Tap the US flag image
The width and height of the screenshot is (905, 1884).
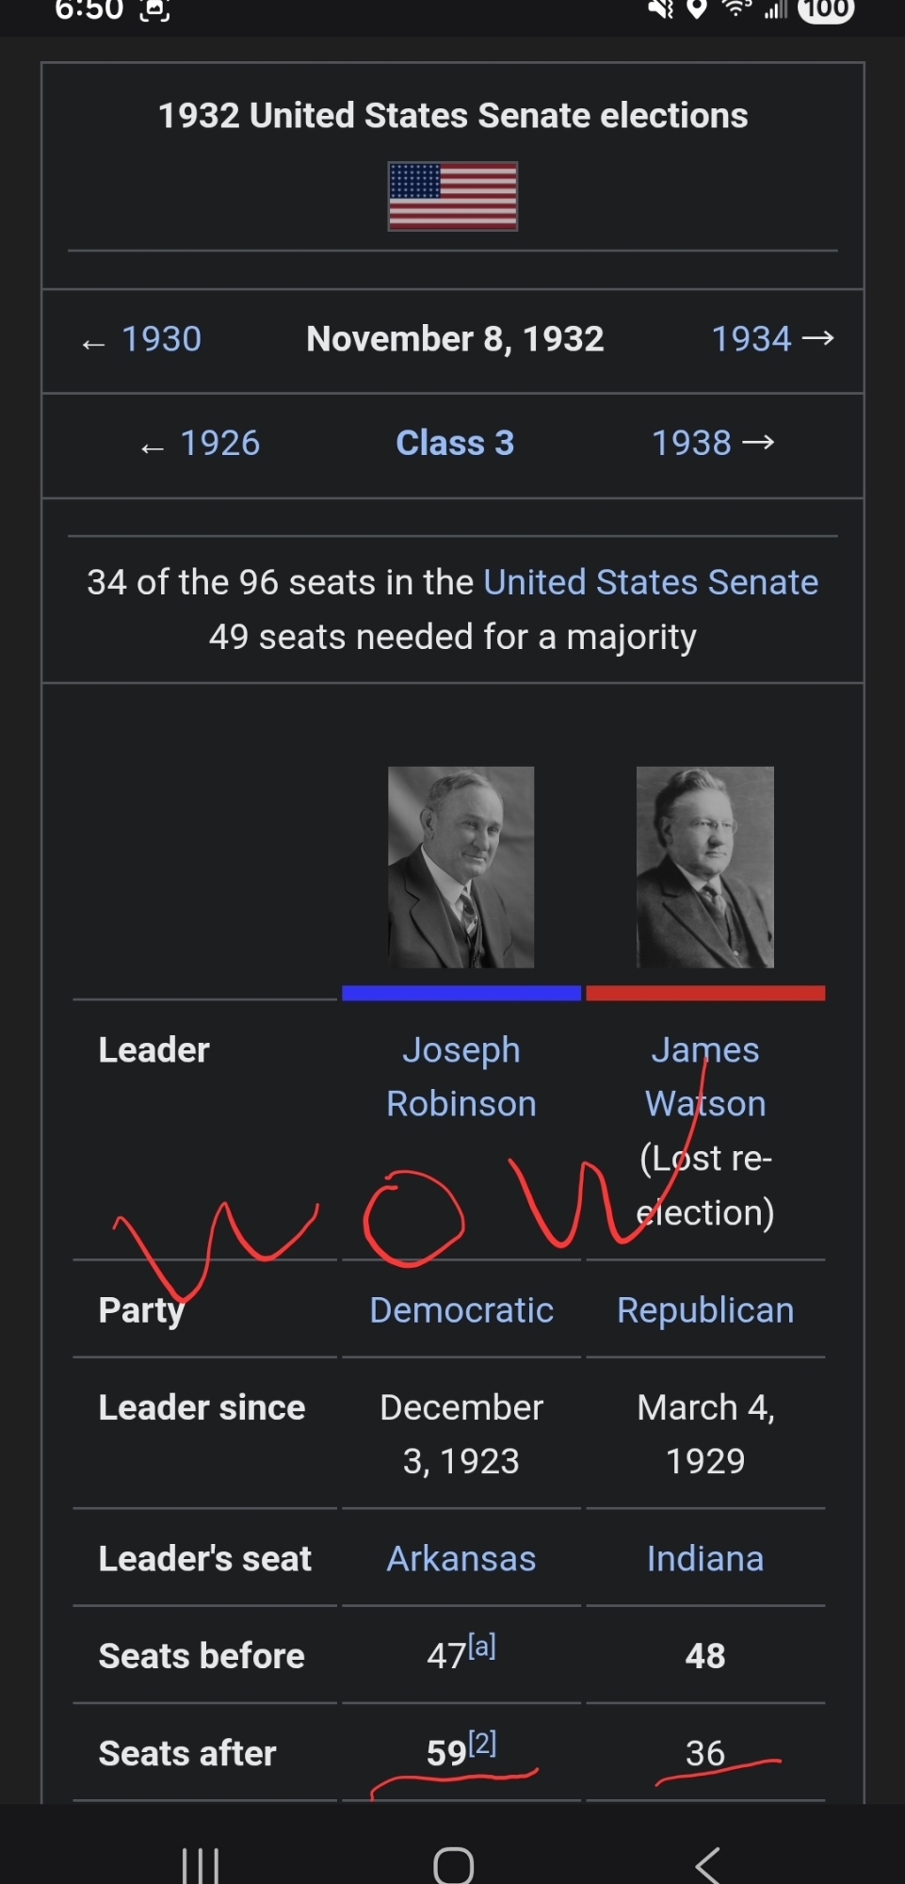(x=453, y=196)
